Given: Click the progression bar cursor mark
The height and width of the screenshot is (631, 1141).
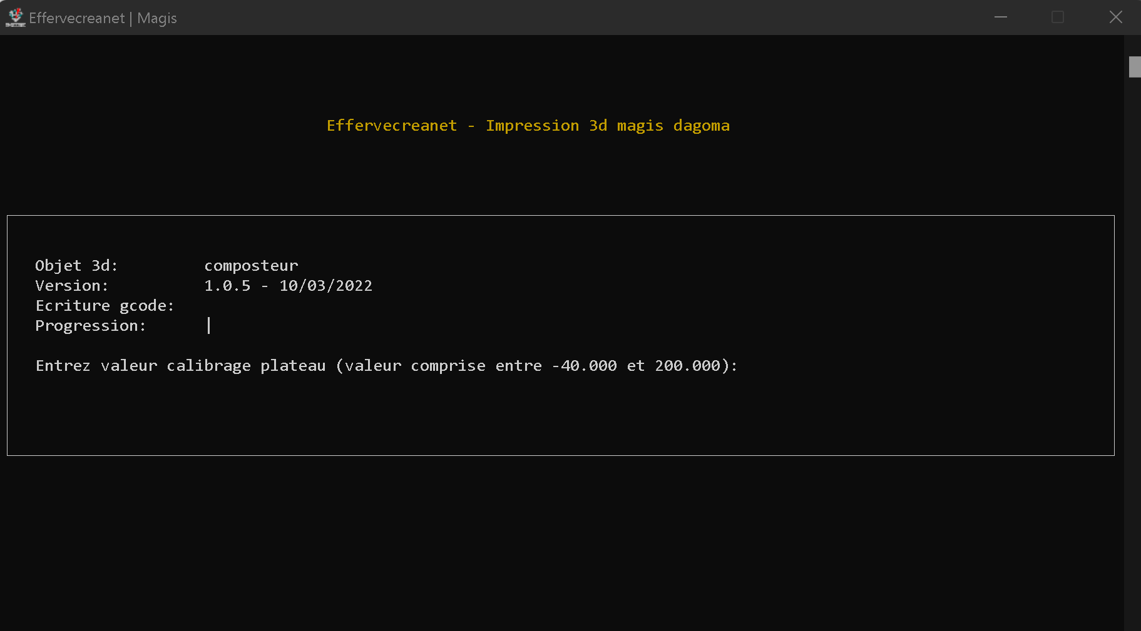Looking at the screenshot, I should (x=209, y=325).
